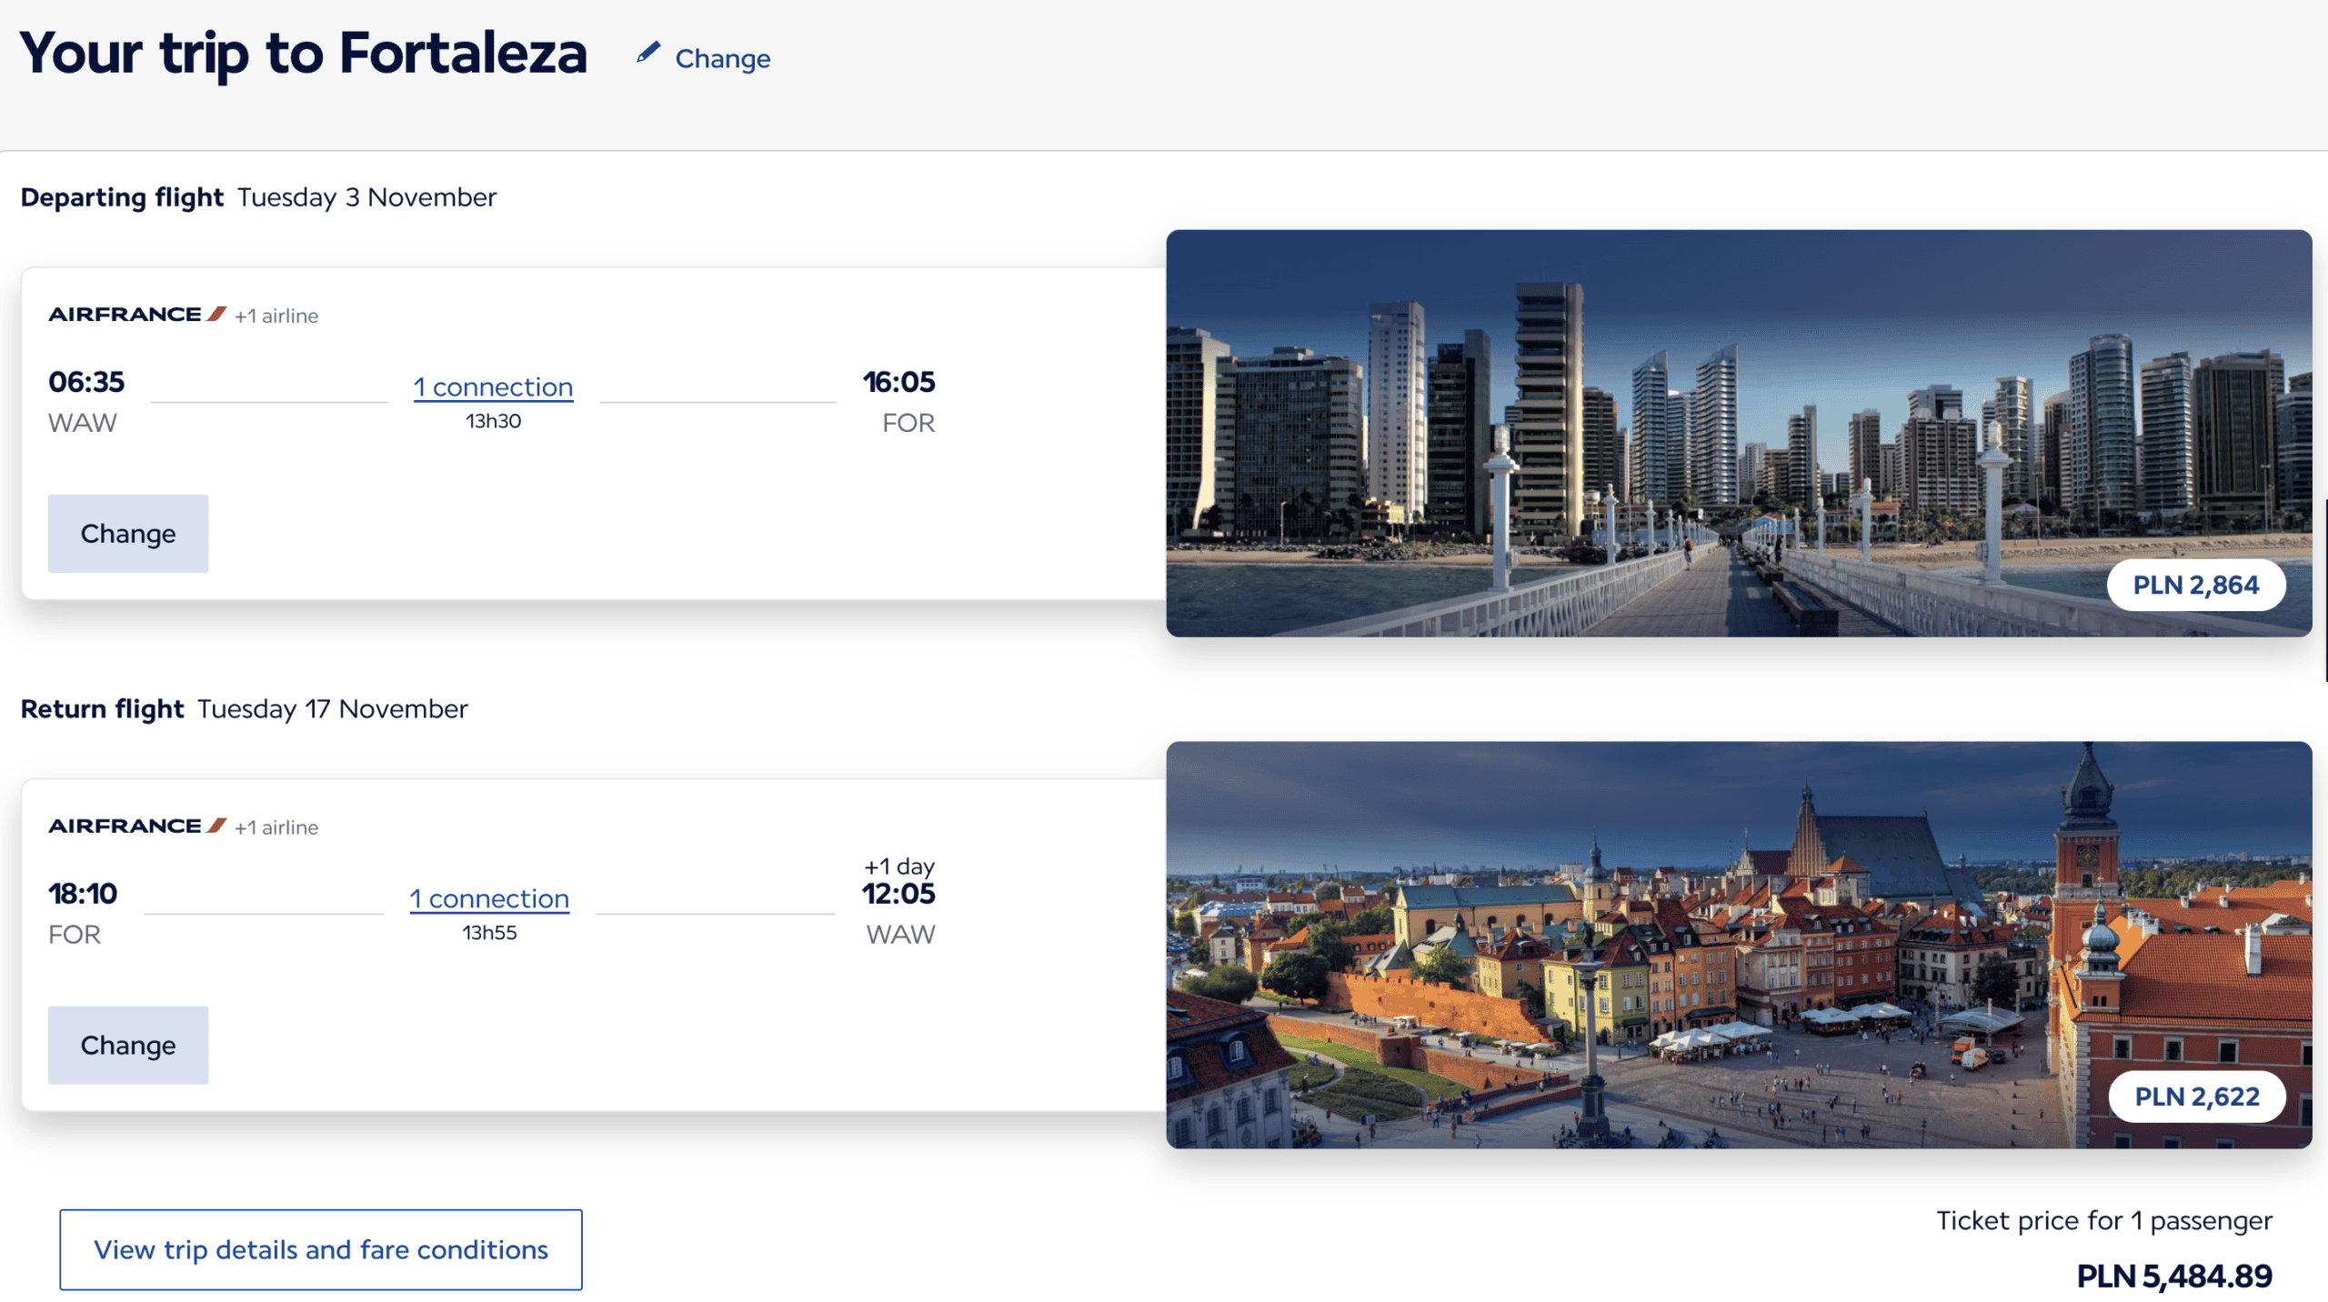
Task: Click the Air France logo on departing flight
Action: [x=136, y=315]
